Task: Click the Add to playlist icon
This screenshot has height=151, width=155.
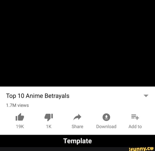Action: pos(135,117)
